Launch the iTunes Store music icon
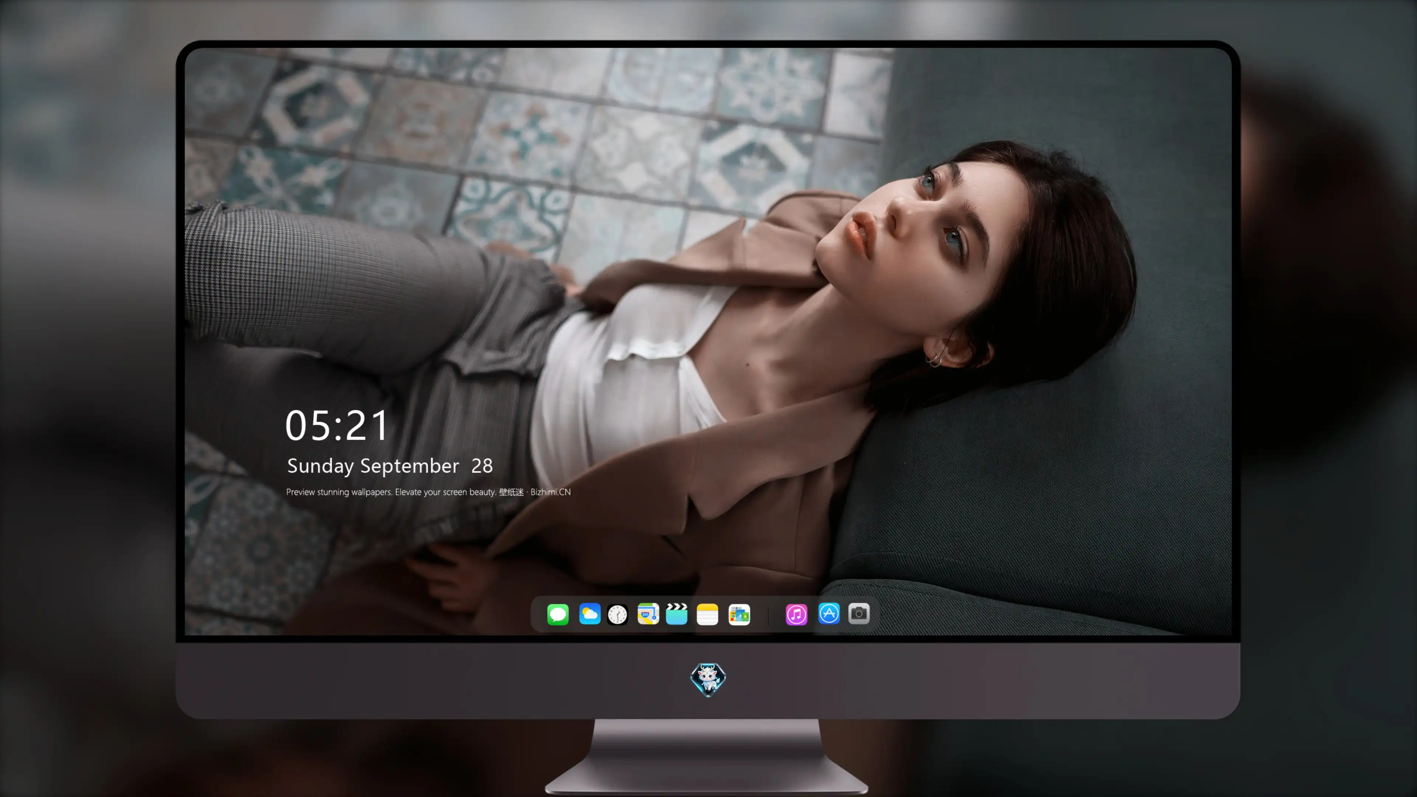Image resolution: width=1417 pixels, height=797 pixels. [x=797, y=614]
